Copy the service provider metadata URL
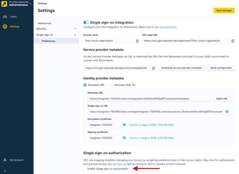The height and width of the screenshot is (174, 239). pos(154,68)
